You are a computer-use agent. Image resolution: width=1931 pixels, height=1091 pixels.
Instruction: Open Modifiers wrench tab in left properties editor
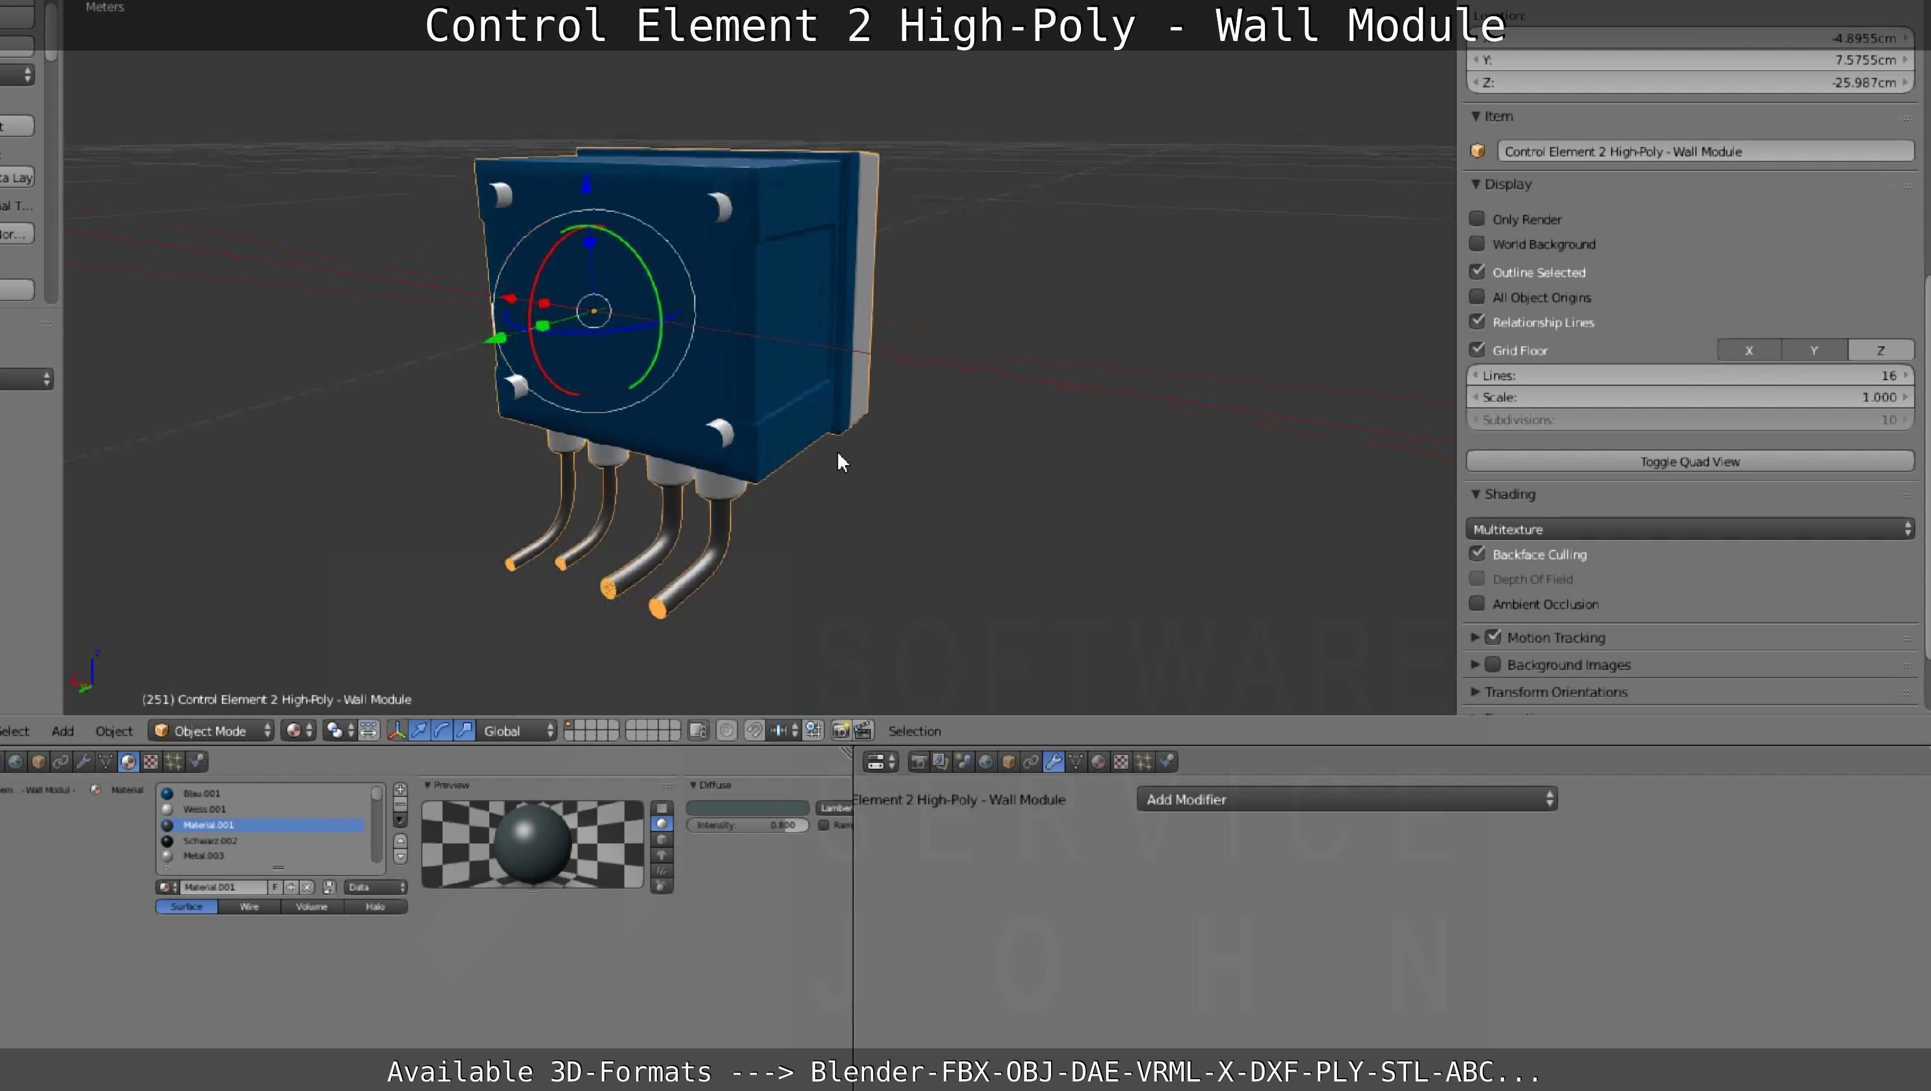[83, 762]
